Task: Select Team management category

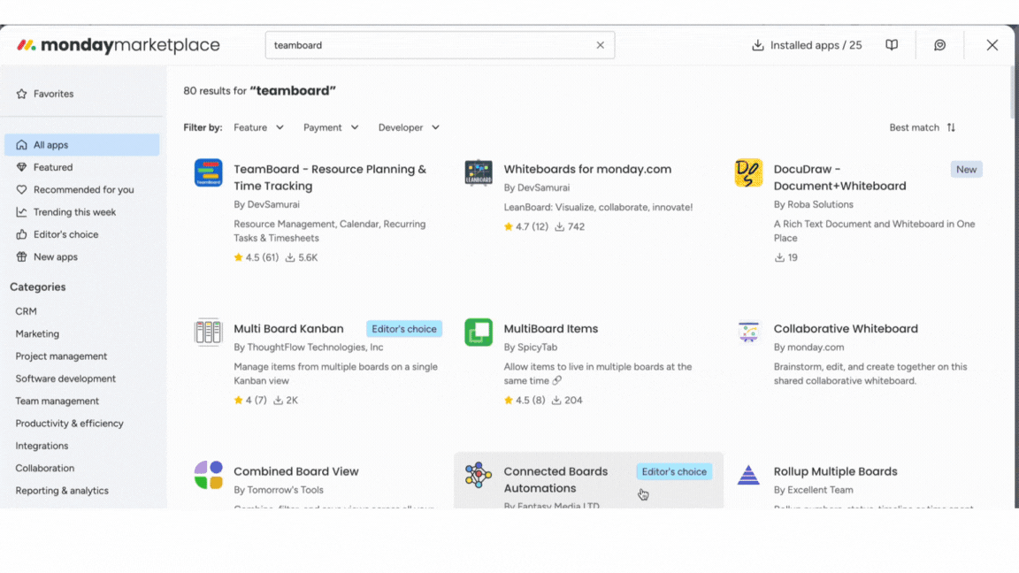Action: tap(57, 401)
